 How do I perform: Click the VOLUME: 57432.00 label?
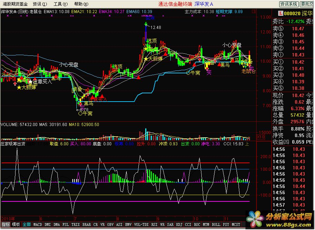pos(19,125)
